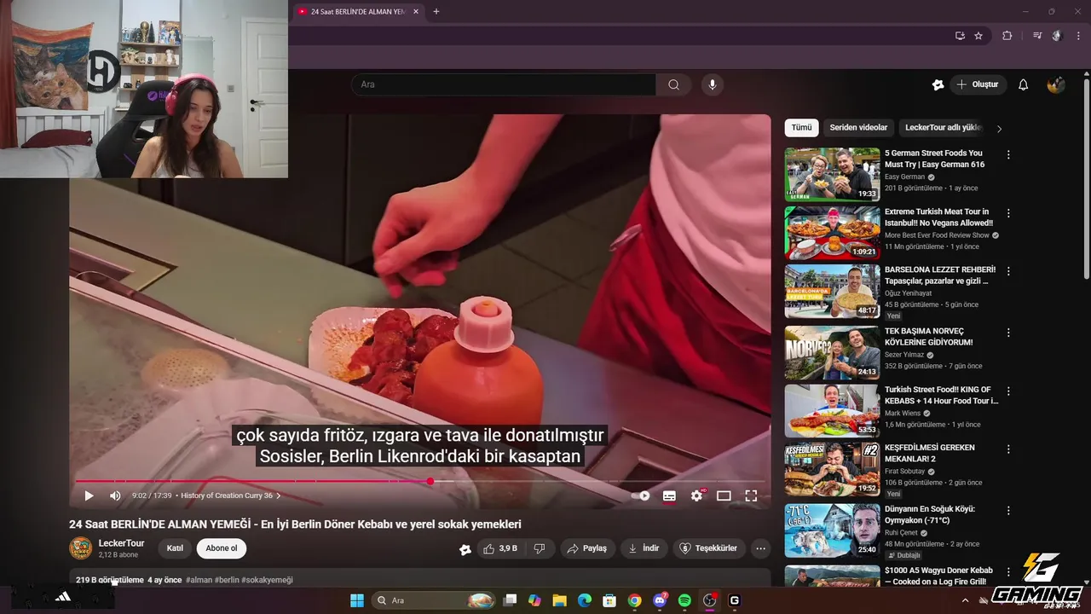Like the video with 3,9 B thumbs up
Screen dimensions: 1091x614
tap(501, 548)
